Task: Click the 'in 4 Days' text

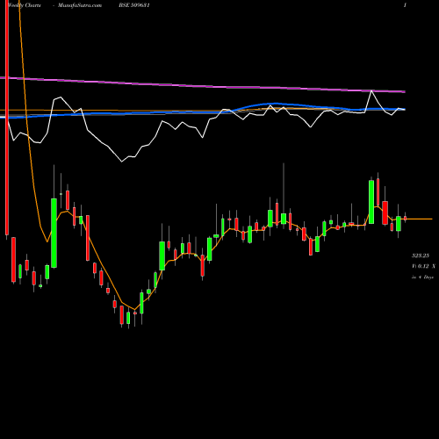Action: click(x=422, y=277)
